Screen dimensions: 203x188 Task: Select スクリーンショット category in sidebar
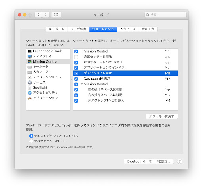coord(48,77)
